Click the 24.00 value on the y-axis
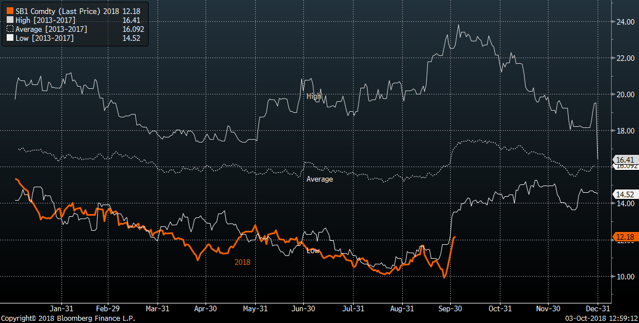 (x=623, y=22)
